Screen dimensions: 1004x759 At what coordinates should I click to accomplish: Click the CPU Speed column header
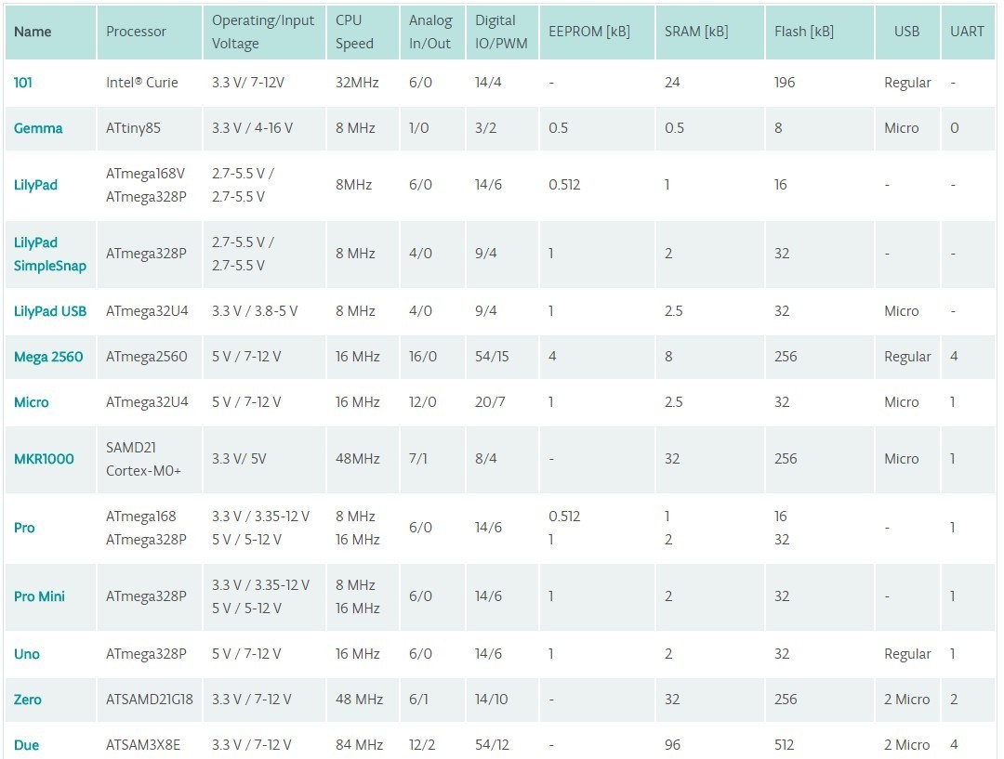click(363, 32)
